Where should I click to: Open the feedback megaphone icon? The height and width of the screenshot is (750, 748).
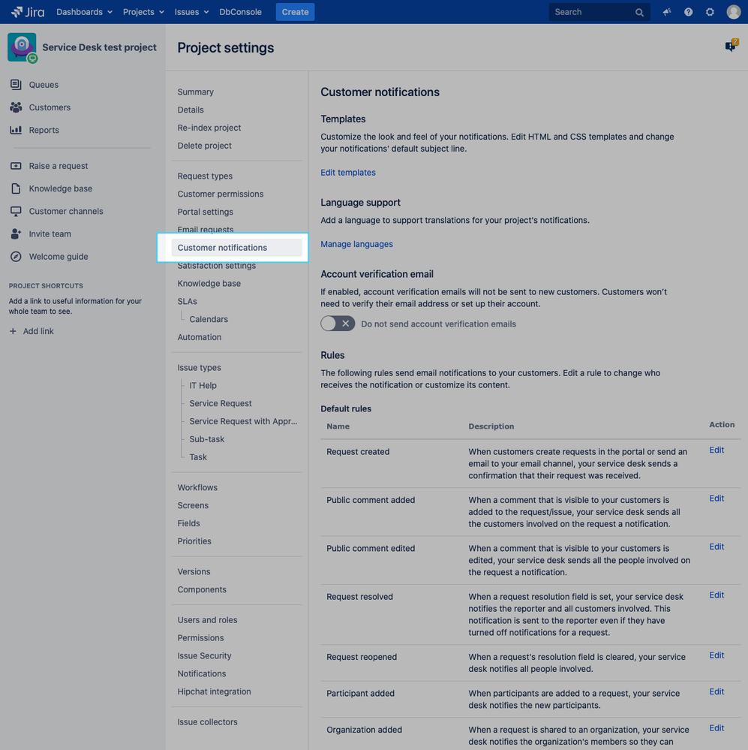[667, 12]
